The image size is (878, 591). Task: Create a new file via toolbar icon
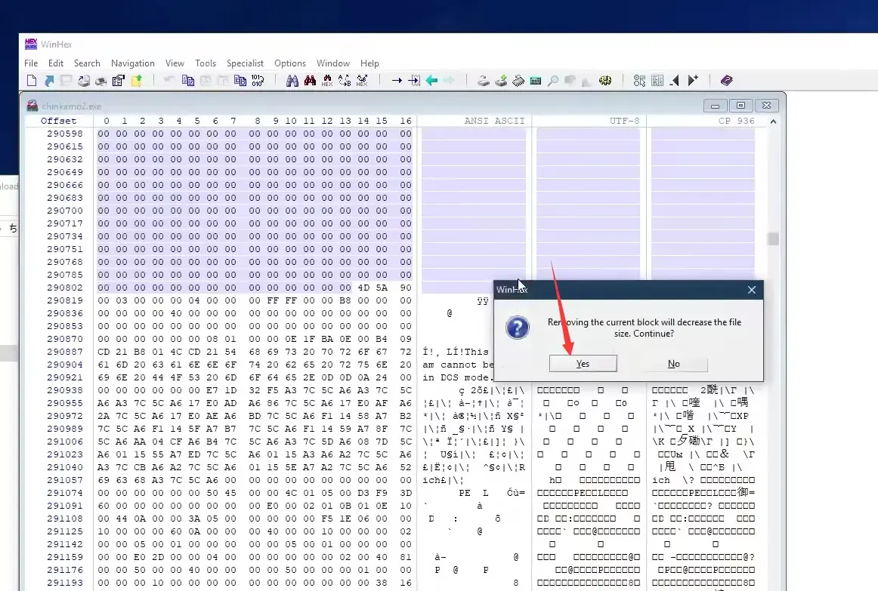[x=32, y=81]
